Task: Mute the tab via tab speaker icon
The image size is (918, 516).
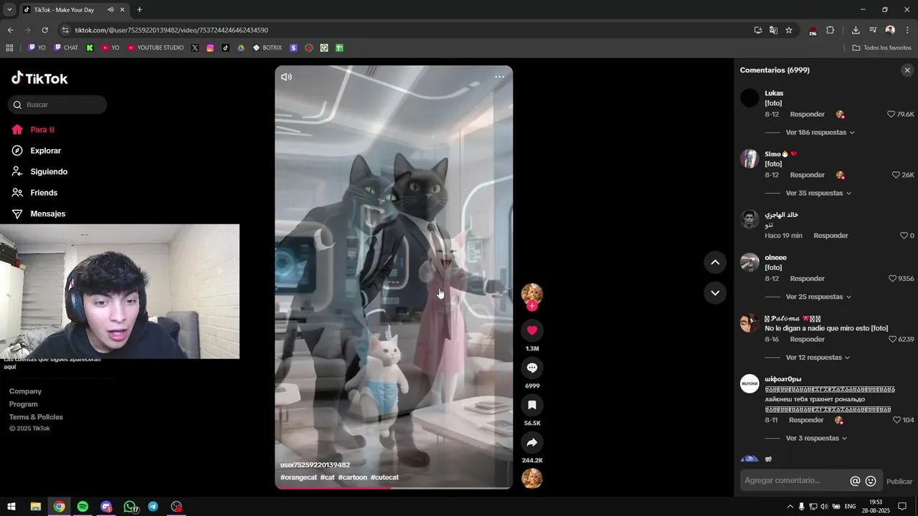Action: pyautogui.click(x=110, y=10)
